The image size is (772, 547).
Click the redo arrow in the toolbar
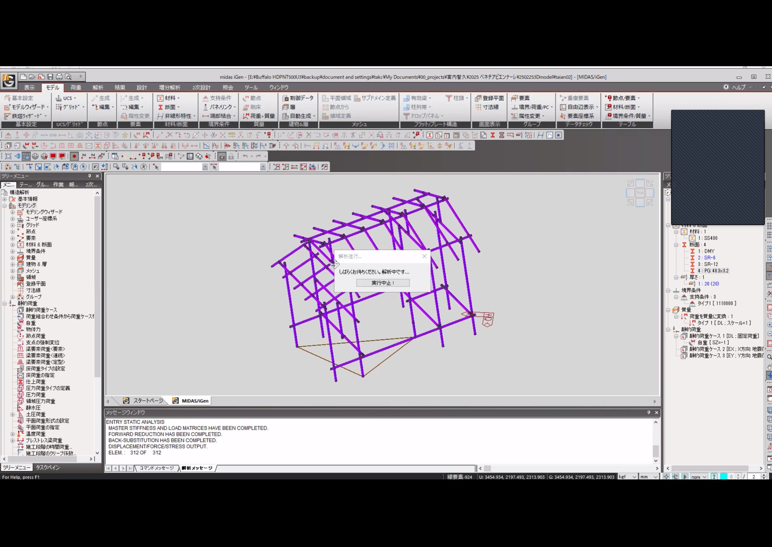click(258, 156)
